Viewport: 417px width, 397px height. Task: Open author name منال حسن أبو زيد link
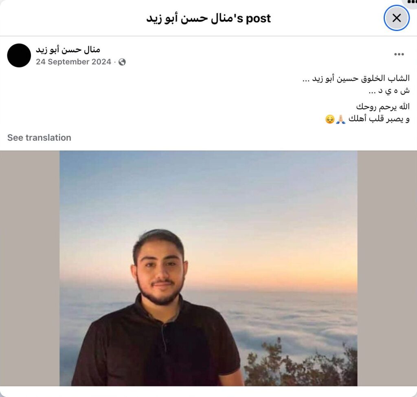tap(68, 50)
